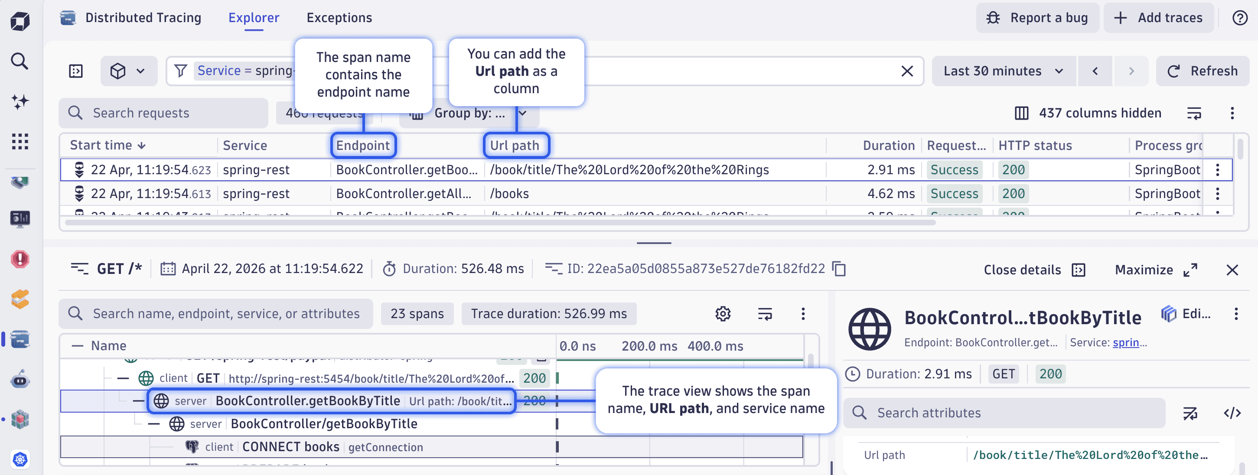Select the CONNECT books getConnection span
This screenshot has height=475, width=1258.
[x=432, y=447]
